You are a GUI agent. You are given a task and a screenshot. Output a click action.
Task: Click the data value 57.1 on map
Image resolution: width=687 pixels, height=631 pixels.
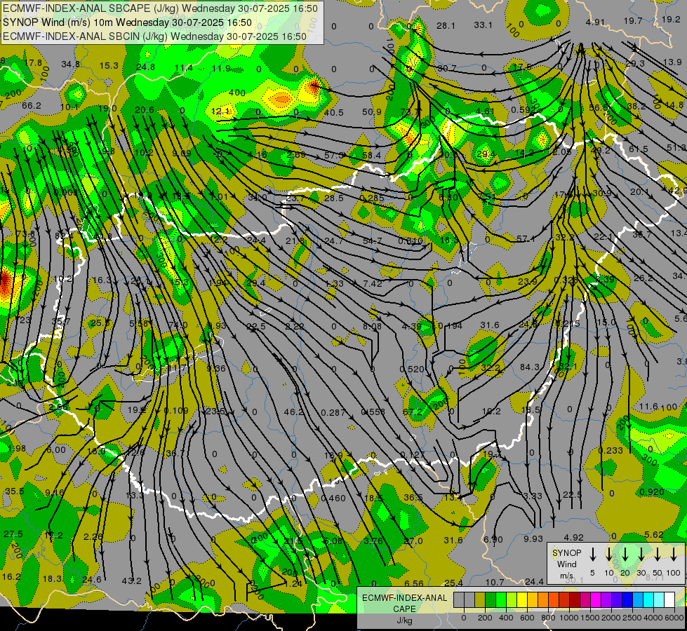pyautogui.click(x=526, y=238)
